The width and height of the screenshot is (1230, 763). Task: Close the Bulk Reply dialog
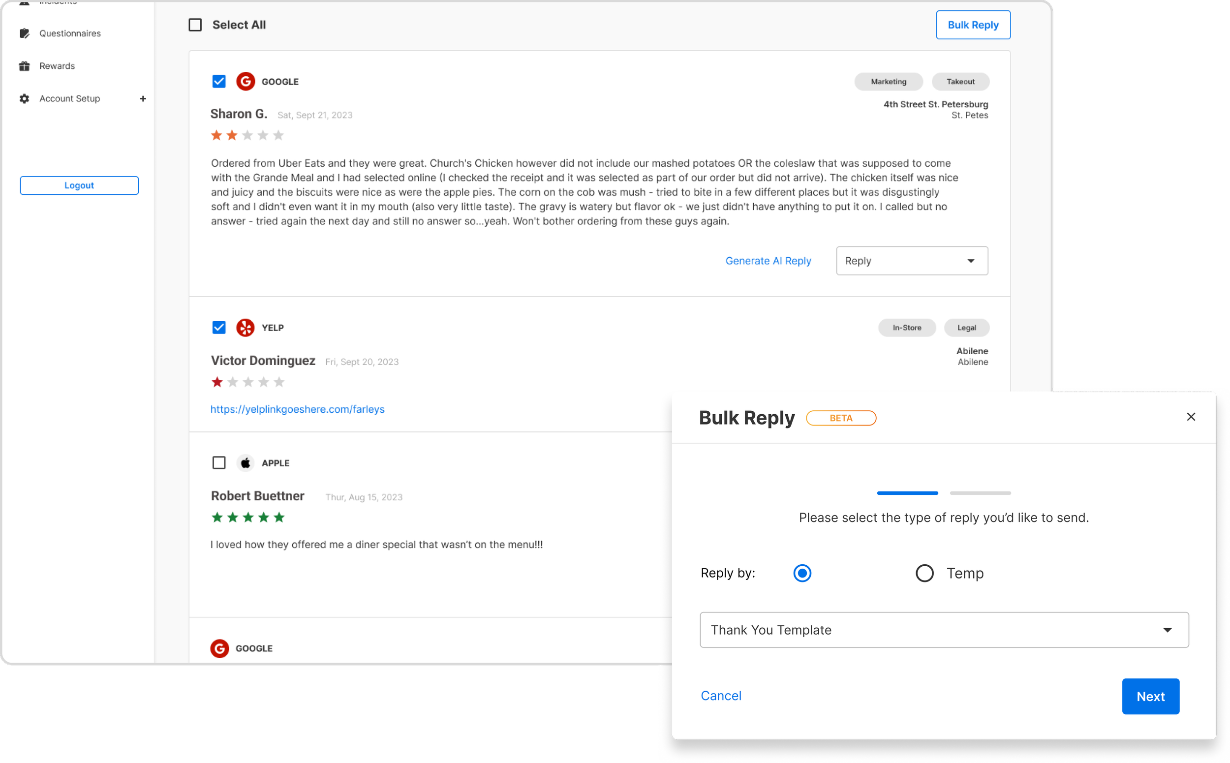click(x=1191, y=417)
